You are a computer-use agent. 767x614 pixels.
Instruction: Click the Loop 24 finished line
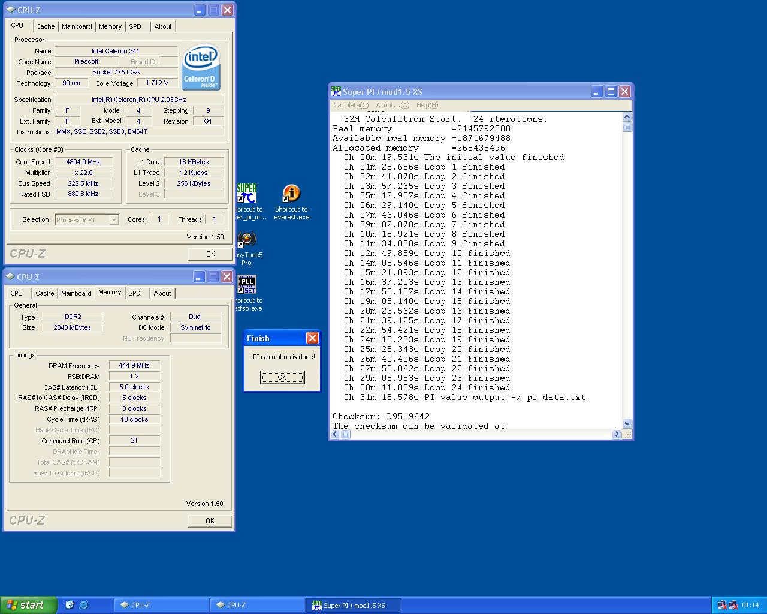[427, 387]
